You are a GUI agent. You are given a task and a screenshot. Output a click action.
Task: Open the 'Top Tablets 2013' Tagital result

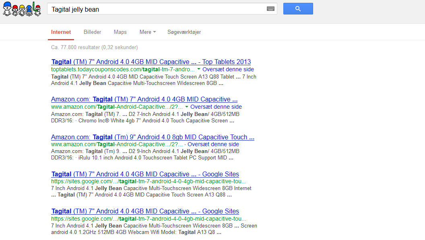pos(151,62)
